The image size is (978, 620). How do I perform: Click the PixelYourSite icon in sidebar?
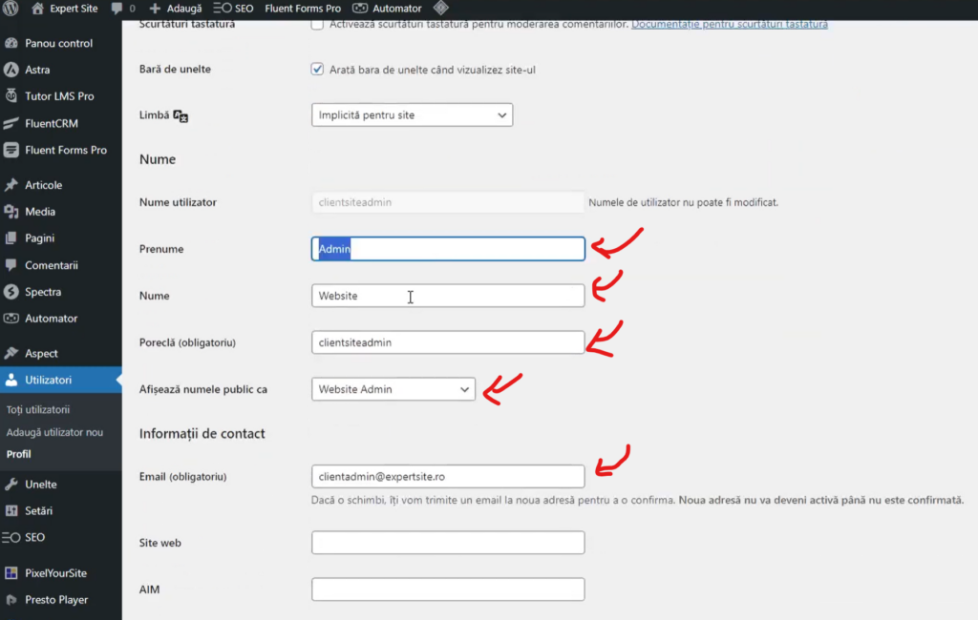pos(11,573)
